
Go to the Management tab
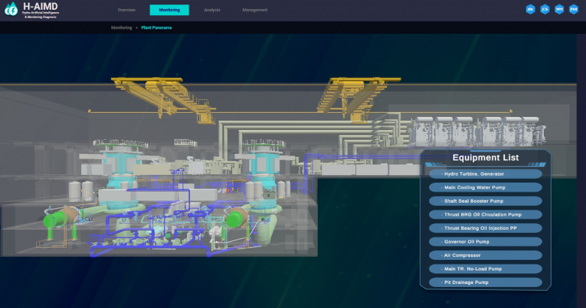click(255, 10)
